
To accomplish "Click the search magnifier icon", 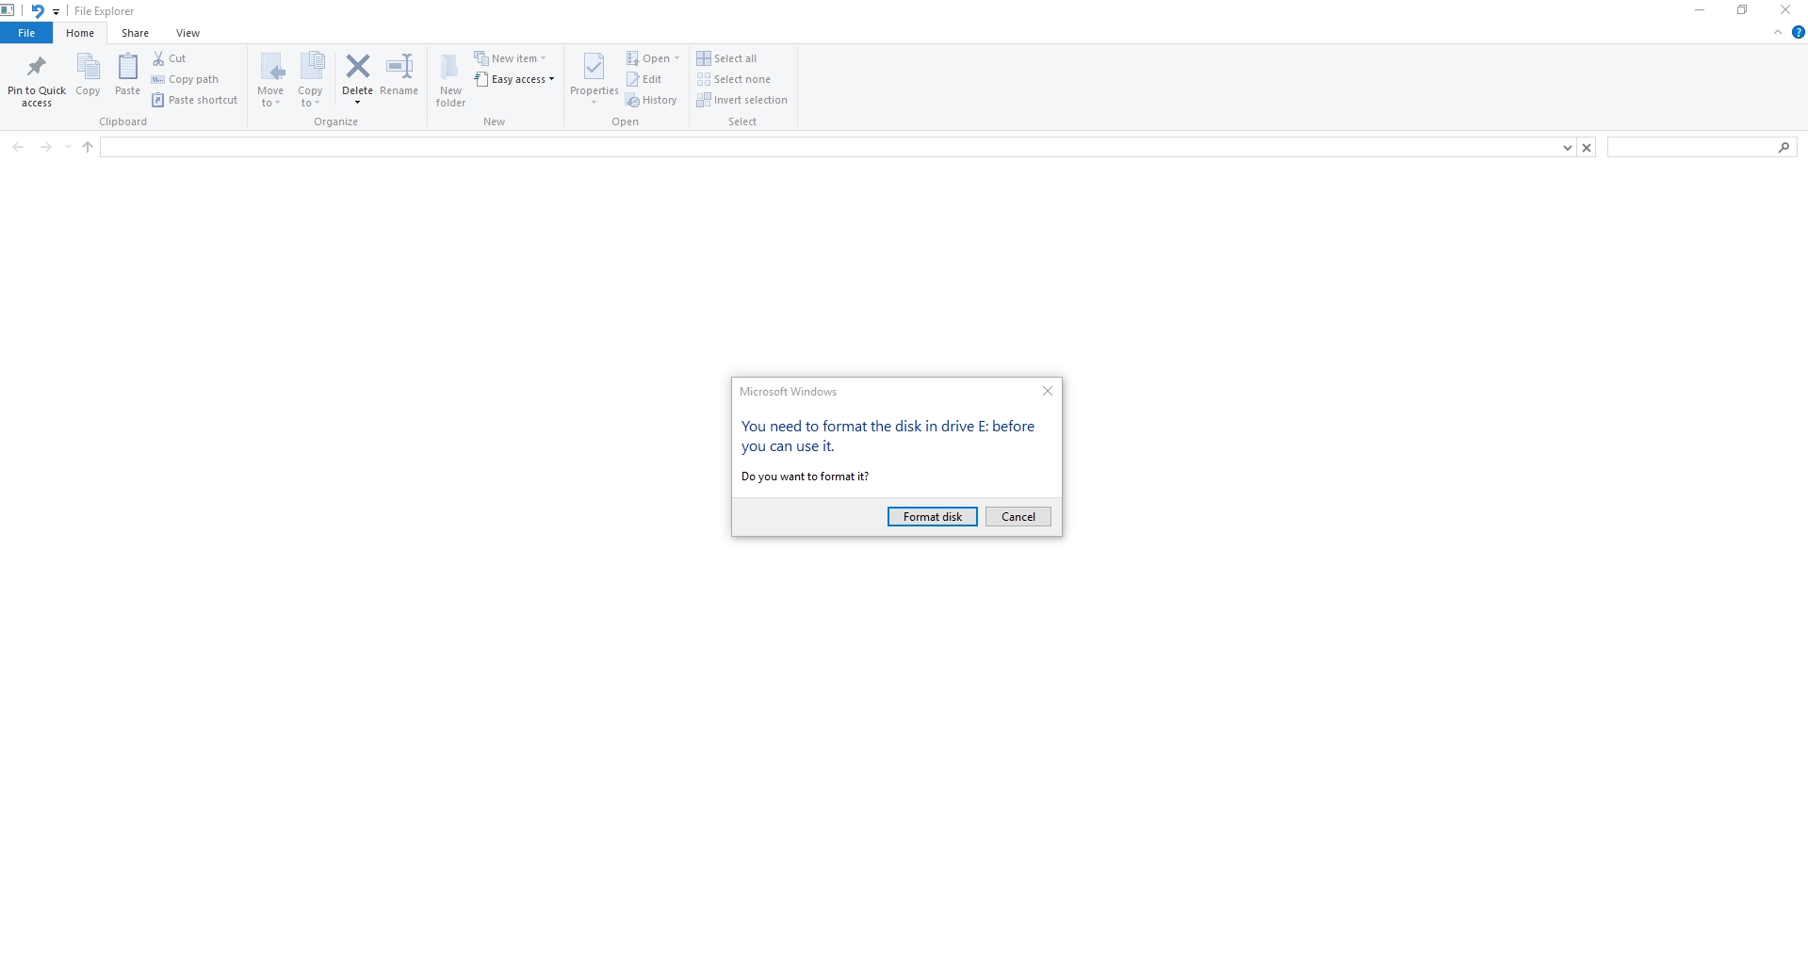I will coord(1784,147).
